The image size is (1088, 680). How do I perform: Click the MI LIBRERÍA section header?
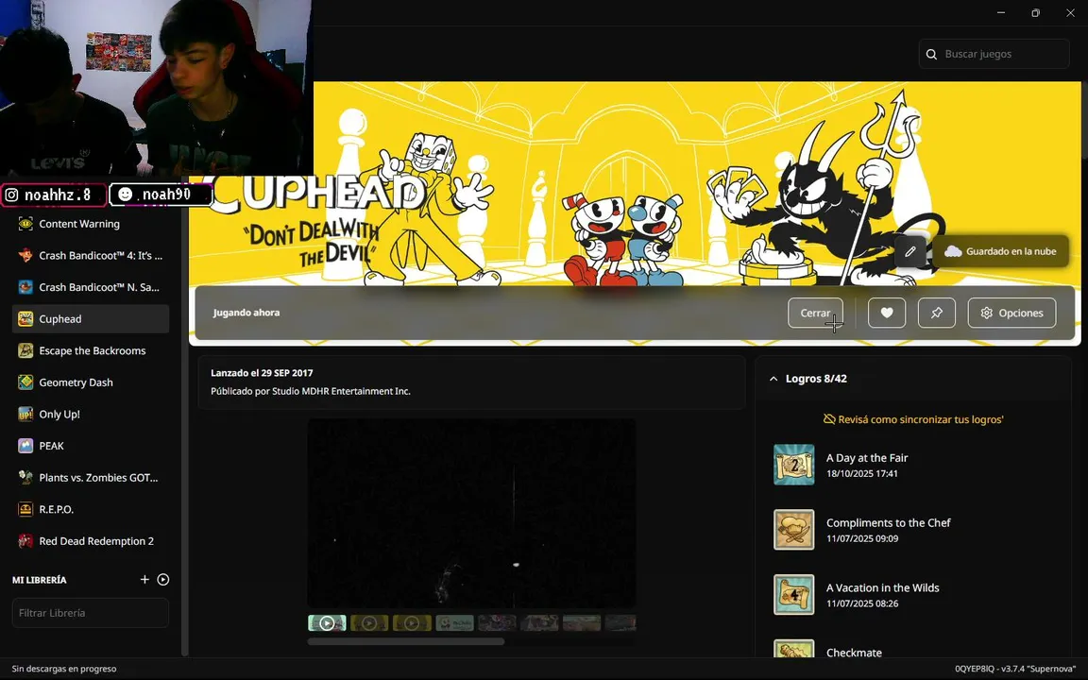(40, 579)
